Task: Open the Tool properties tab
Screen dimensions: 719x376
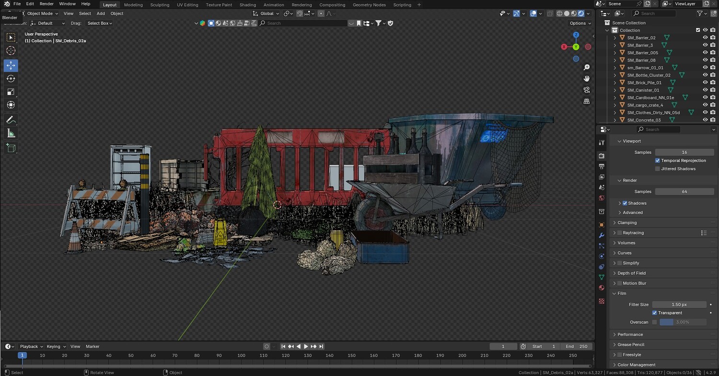Action: click(x=602, y=143)
